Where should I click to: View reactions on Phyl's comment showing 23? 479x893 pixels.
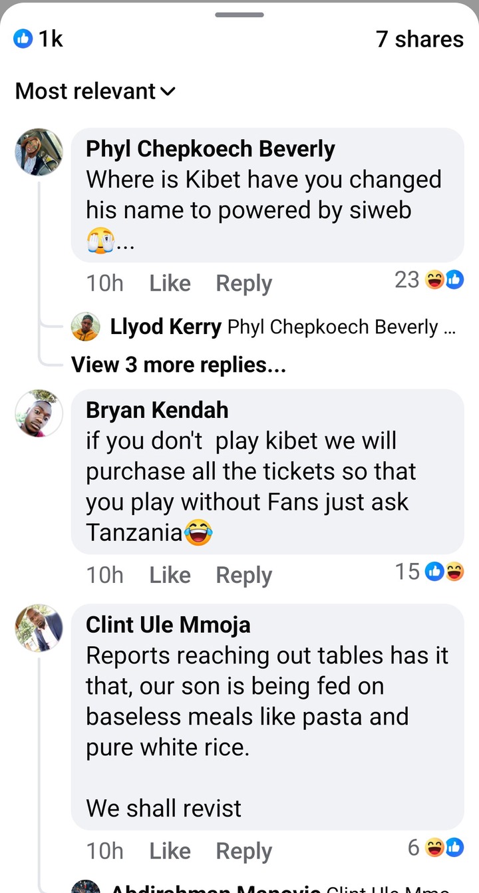point(429,280)
